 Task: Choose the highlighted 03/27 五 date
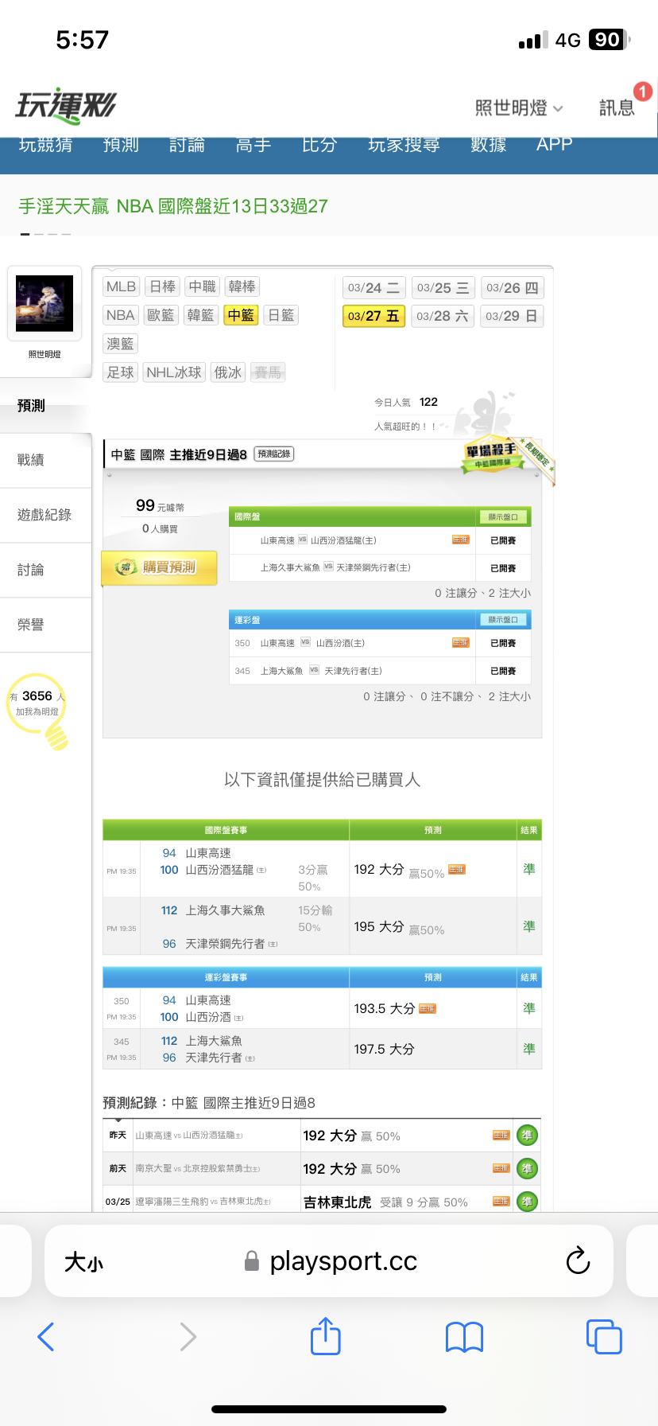[x=374, y=316]
